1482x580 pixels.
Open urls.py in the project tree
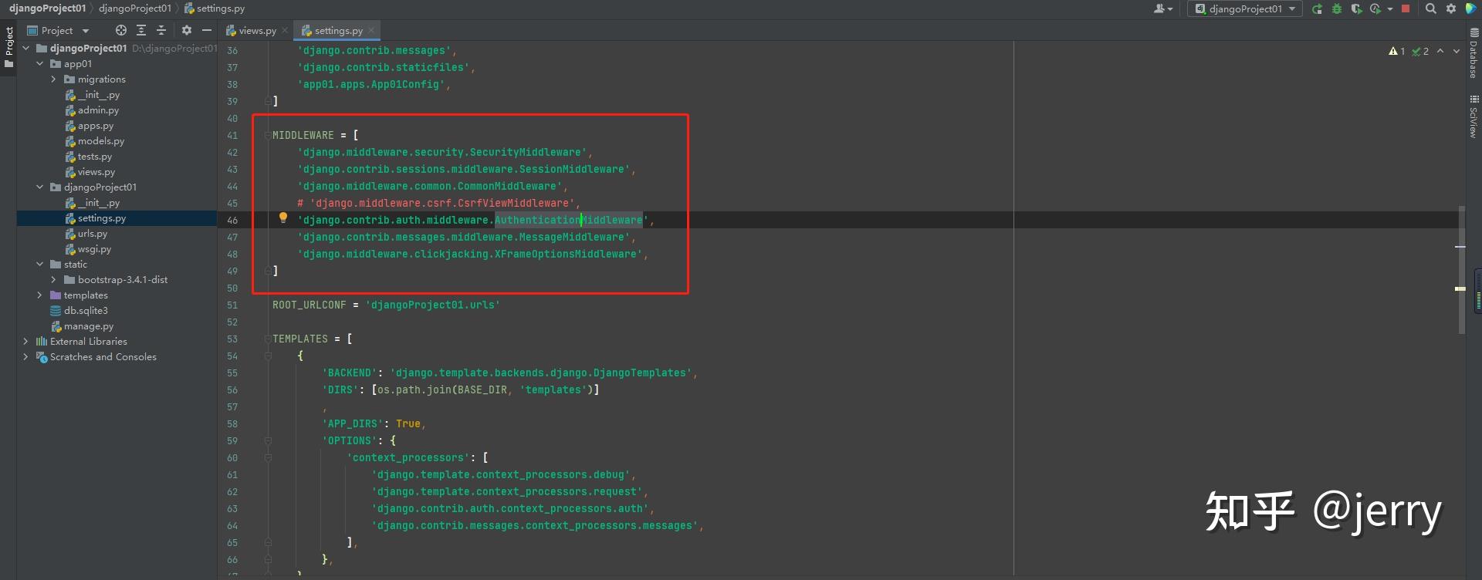point(92,234)
